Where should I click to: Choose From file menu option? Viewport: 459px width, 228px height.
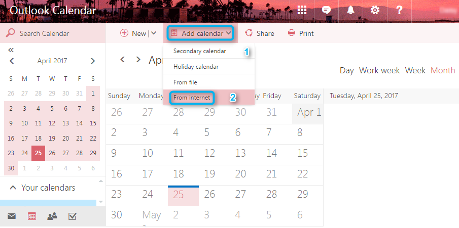209,82
